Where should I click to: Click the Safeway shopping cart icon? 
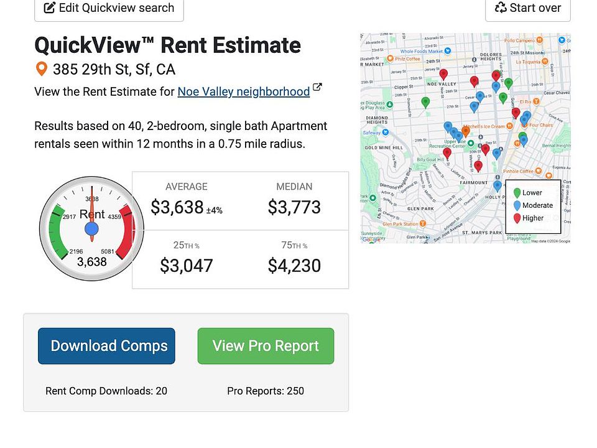click(x=386, y=132)
